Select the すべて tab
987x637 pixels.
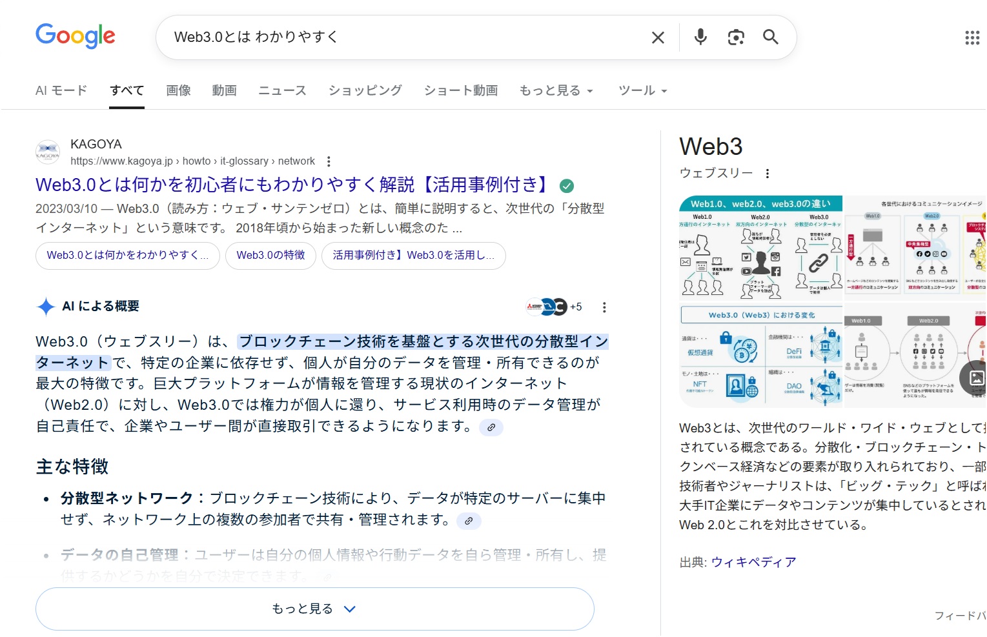127,90
